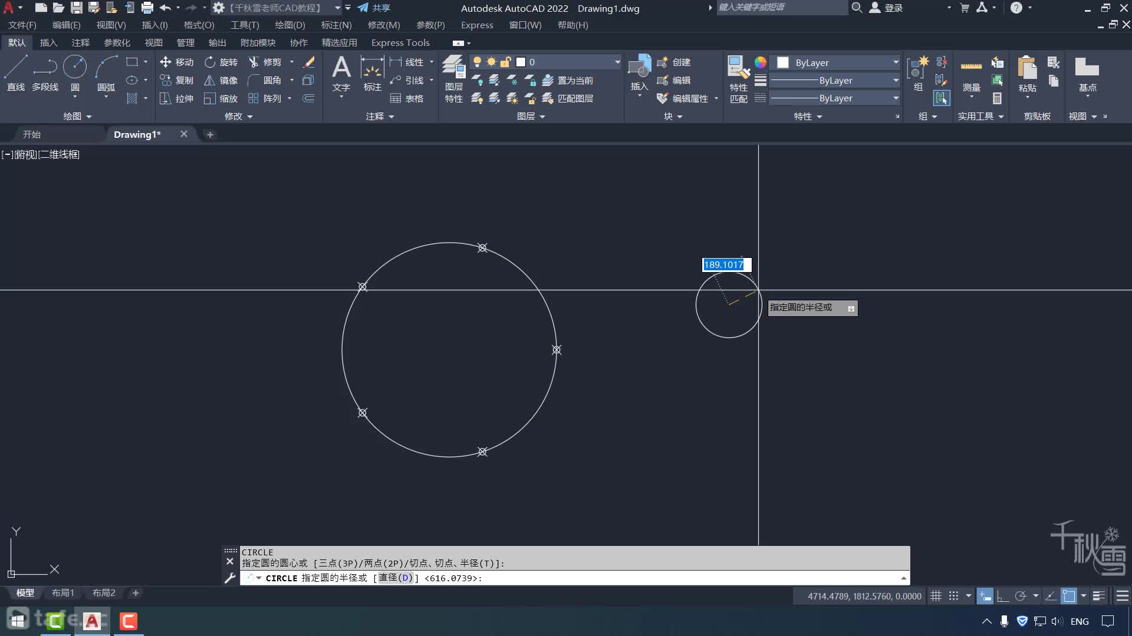Click the Copy (复制) tool
Image resolution: width=1132 pixels, height=636 pixels.
click(x=177, y=80)
